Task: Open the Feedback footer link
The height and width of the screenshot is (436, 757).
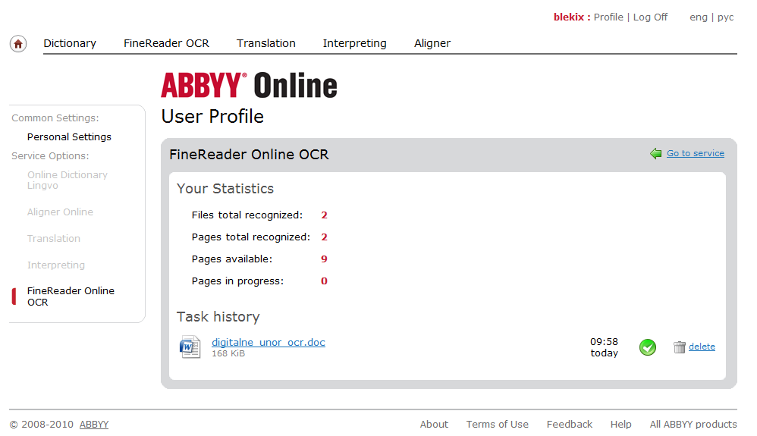Action: pos(570,425)
